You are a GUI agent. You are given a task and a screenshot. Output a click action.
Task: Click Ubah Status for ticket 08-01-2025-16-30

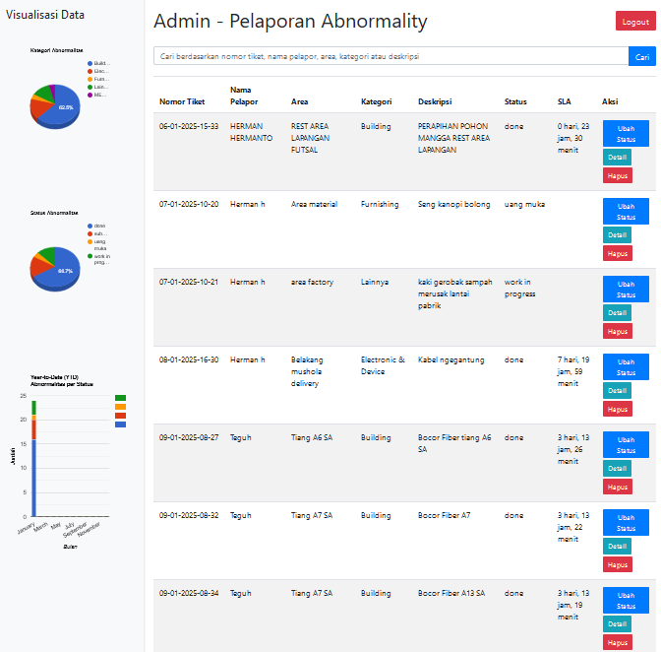tap(626, 366)
